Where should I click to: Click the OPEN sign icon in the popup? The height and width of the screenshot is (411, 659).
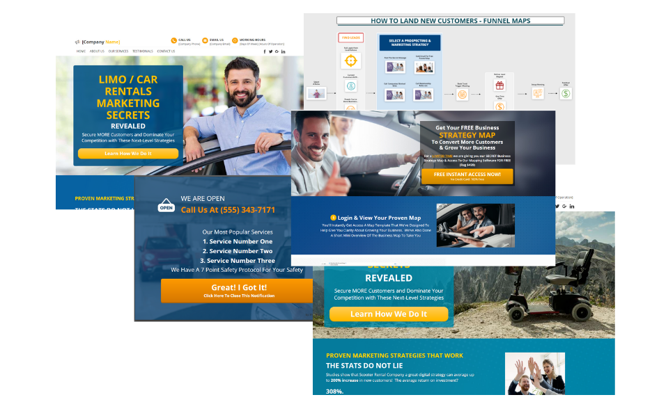point(166,205)
